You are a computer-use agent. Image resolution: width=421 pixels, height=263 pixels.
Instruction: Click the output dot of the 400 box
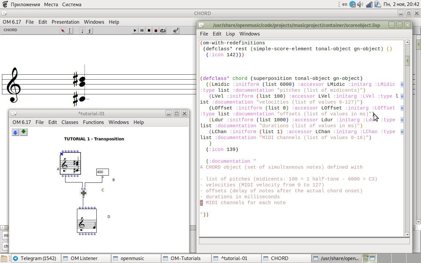pos(102,177)
